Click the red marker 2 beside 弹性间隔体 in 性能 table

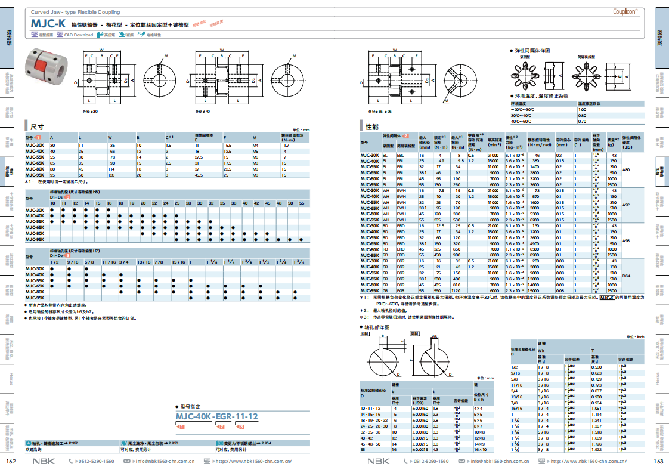point(405,136)
